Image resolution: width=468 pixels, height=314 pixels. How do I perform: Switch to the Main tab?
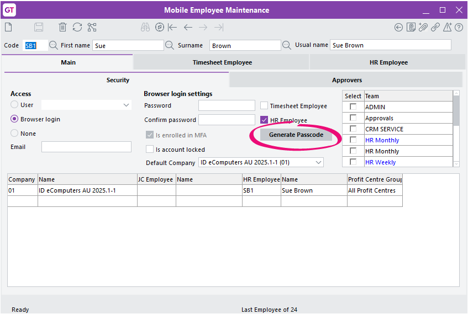pos(68,62)
